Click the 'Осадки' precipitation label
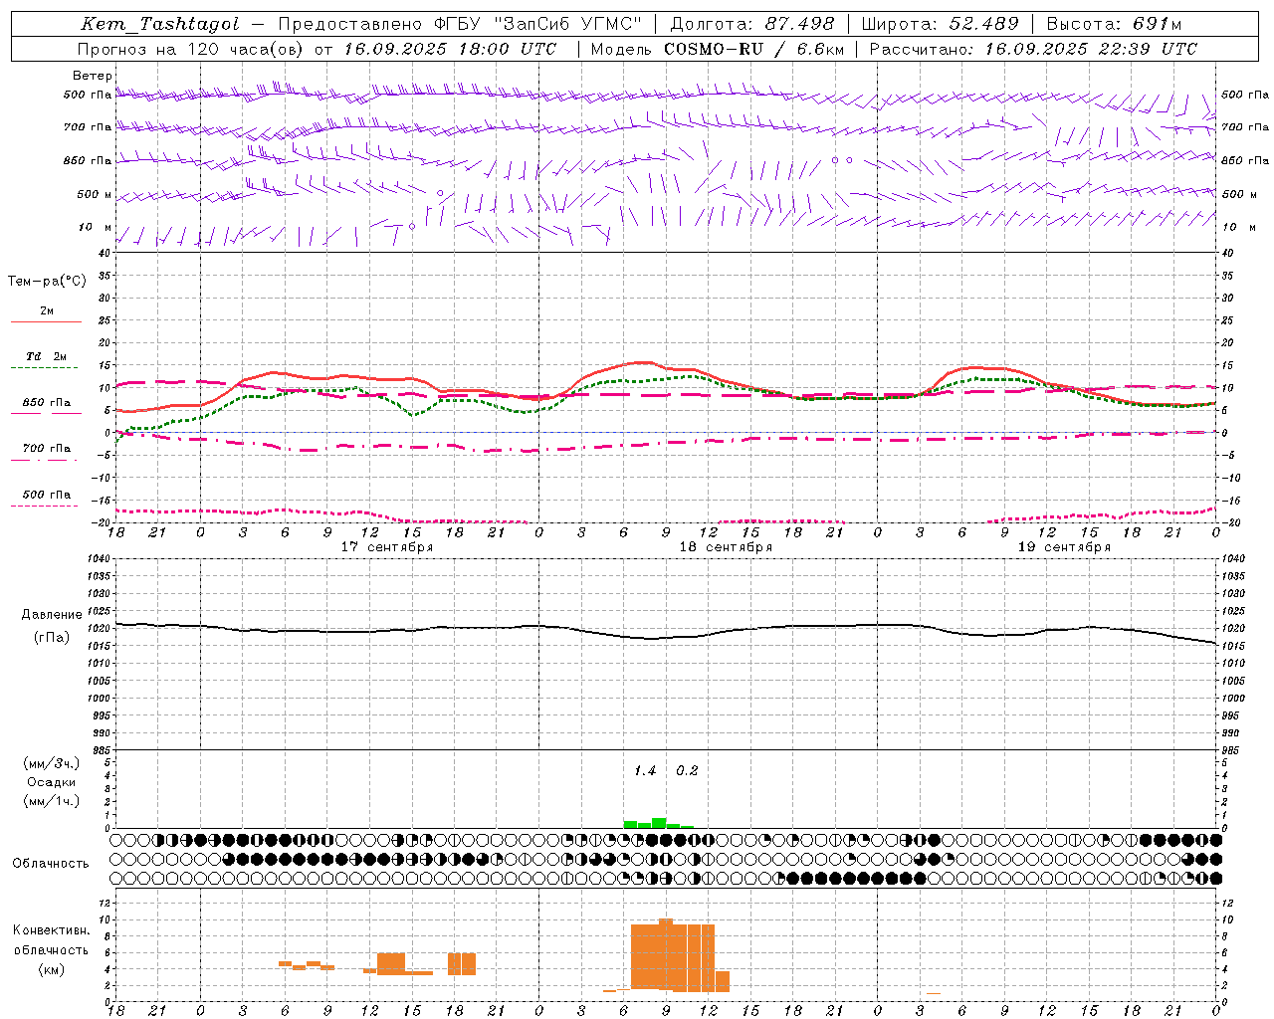The width and height of the screenshot is (1274, 1019). point(52,782)
